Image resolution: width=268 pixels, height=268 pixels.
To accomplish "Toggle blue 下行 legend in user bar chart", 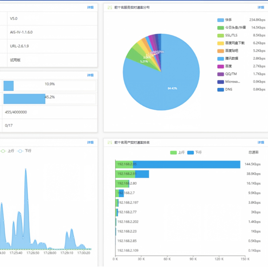I will (194, 152).
